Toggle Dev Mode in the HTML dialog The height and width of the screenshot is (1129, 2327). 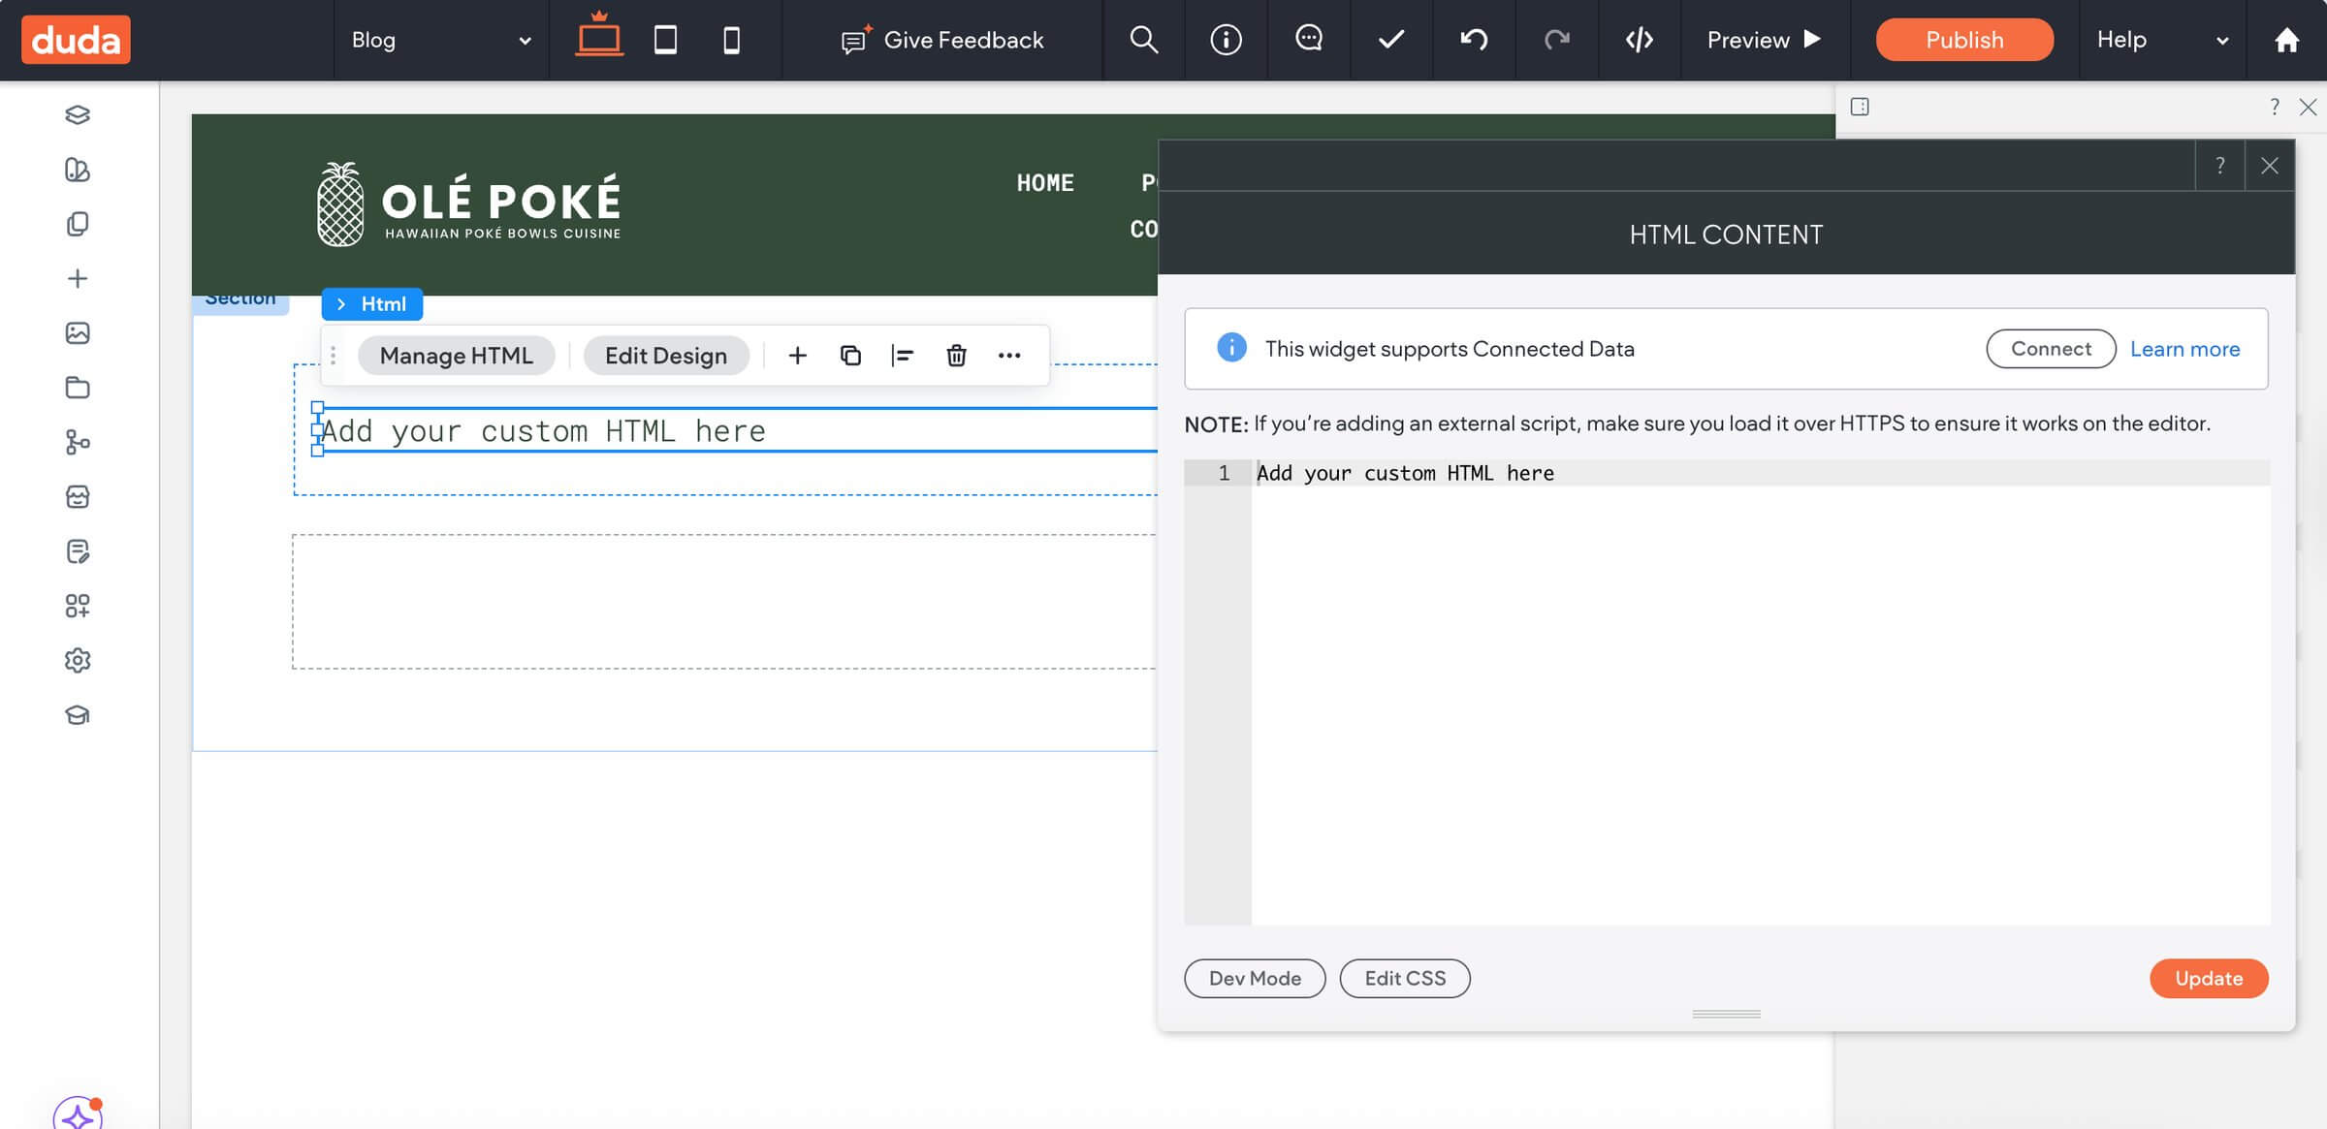tap(1255, 978)
